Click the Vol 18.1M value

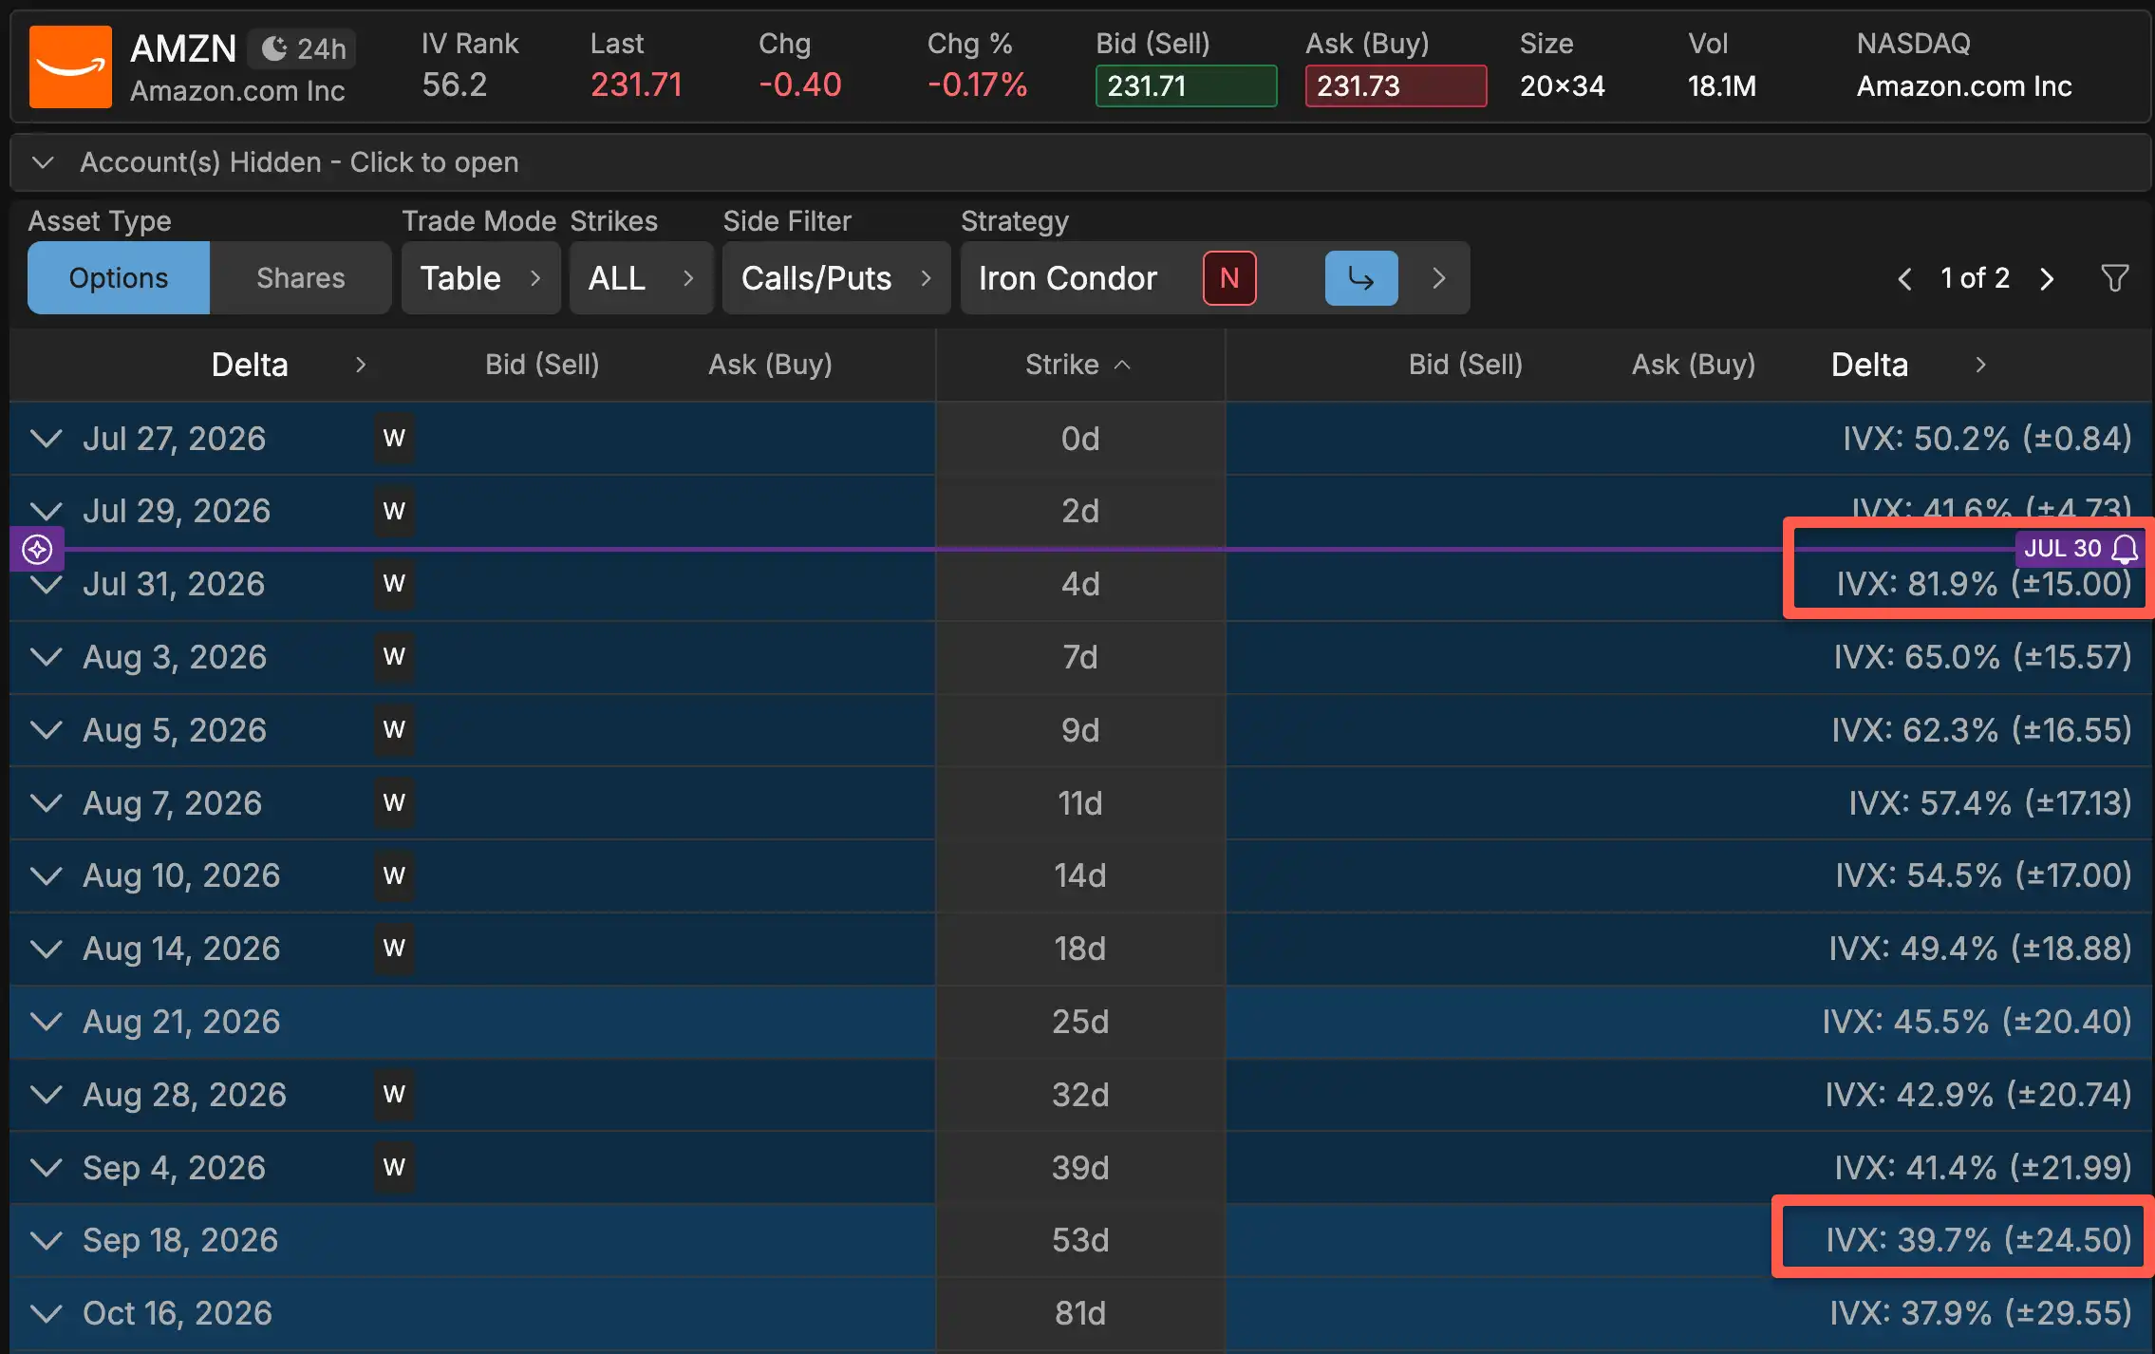(1722, 86)
